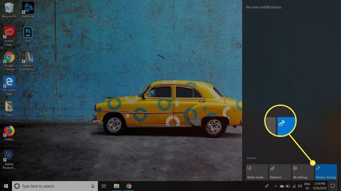Activate the microphone voice search icon

93,186
